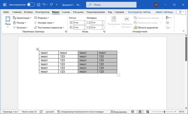Screen dimensions: 188x114
Task: Click the Save icon in title bar
Action: click(x=39, y=5)
